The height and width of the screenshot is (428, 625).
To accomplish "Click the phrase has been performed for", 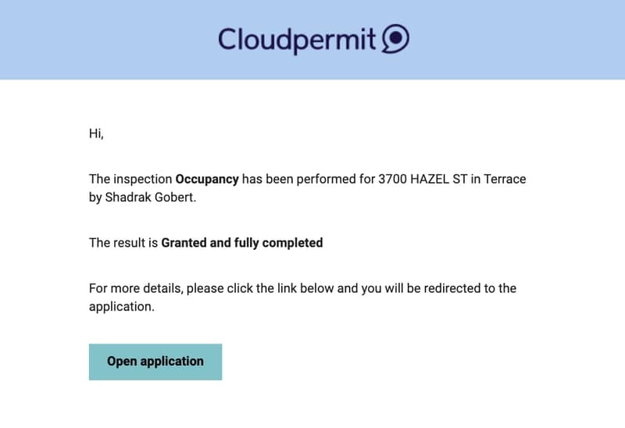I will point(309,179).
